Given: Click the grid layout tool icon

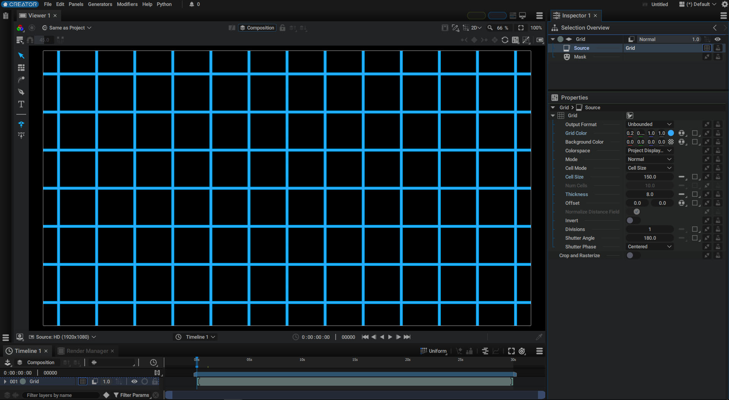Looking at the screenshot, I should 21,68.
